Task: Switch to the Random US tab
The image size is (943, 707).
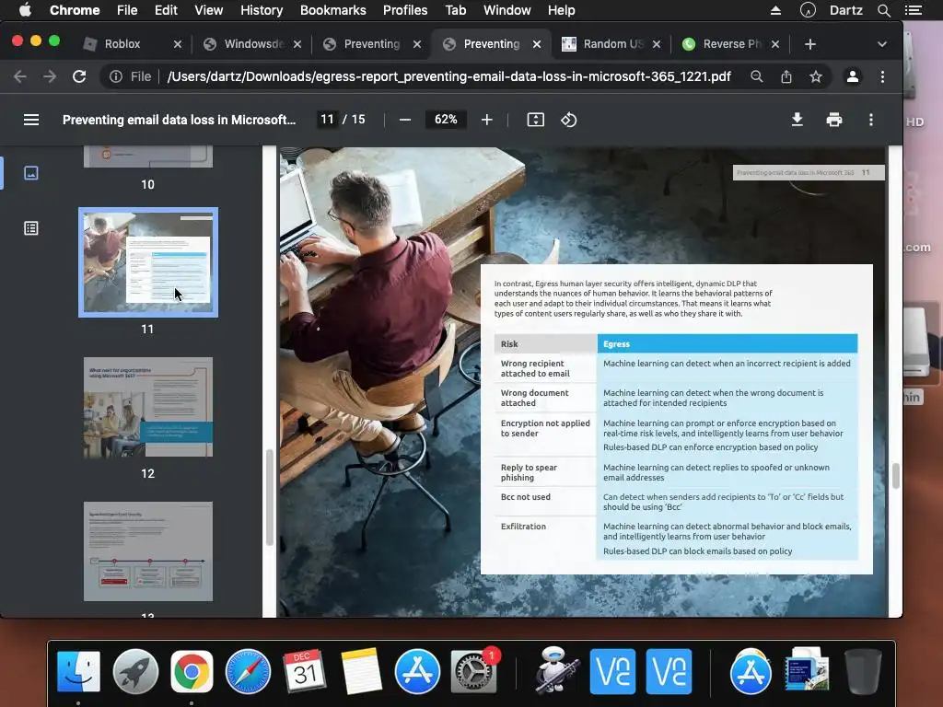Action: pyautogui.click(x=612, y=44)
